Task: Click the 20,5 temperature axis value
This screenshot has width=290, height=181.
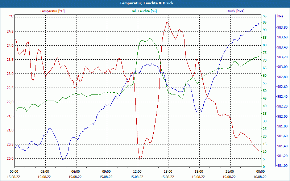Action: pos(10,144)
